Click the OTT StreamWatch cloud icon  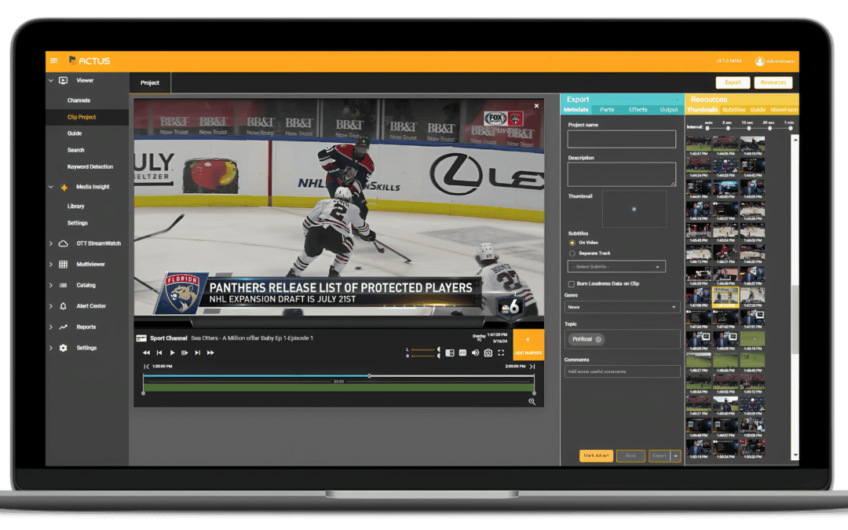coord(64,243)
